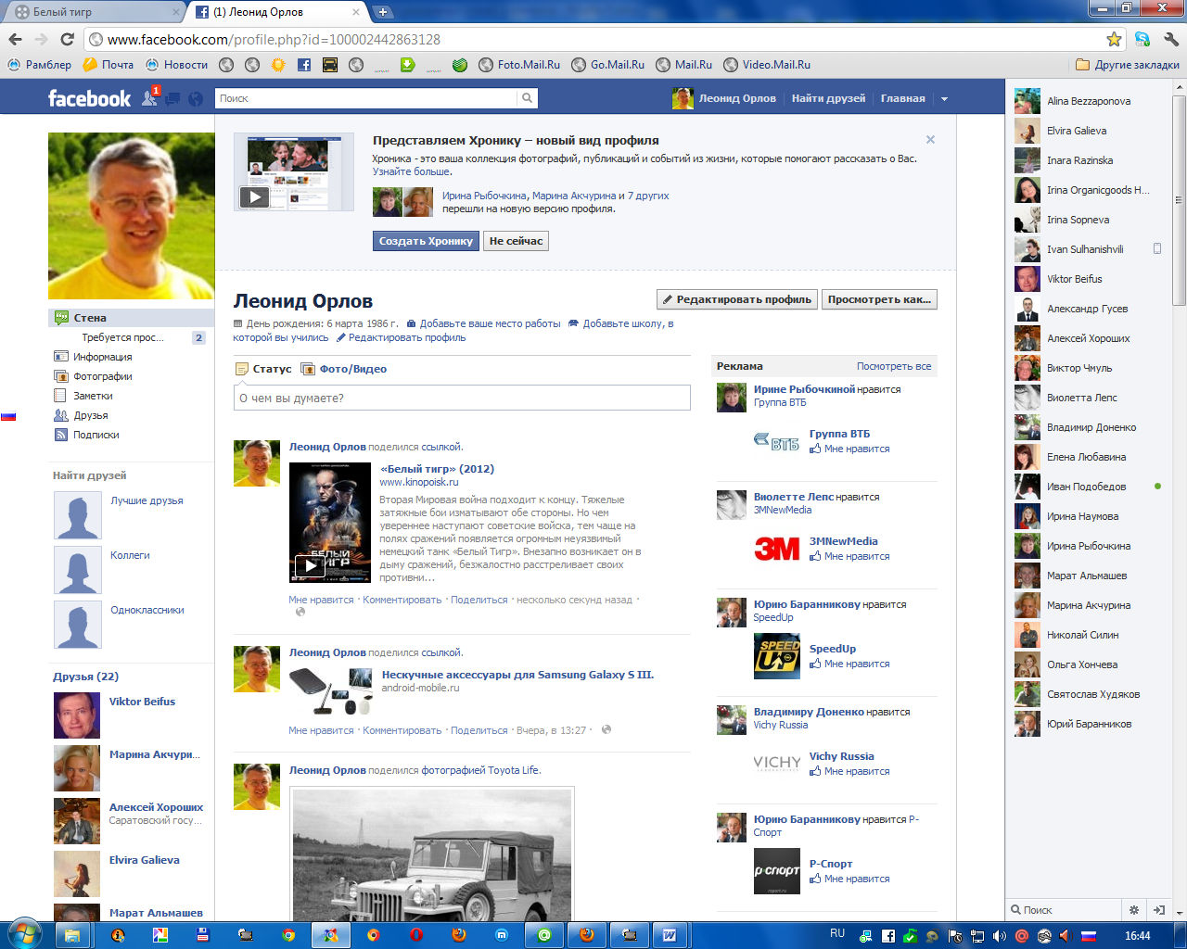Open the Facebook icon bookmark in bookmarks bar
This screenshot has height=949, width=1187.
point(304,65)
